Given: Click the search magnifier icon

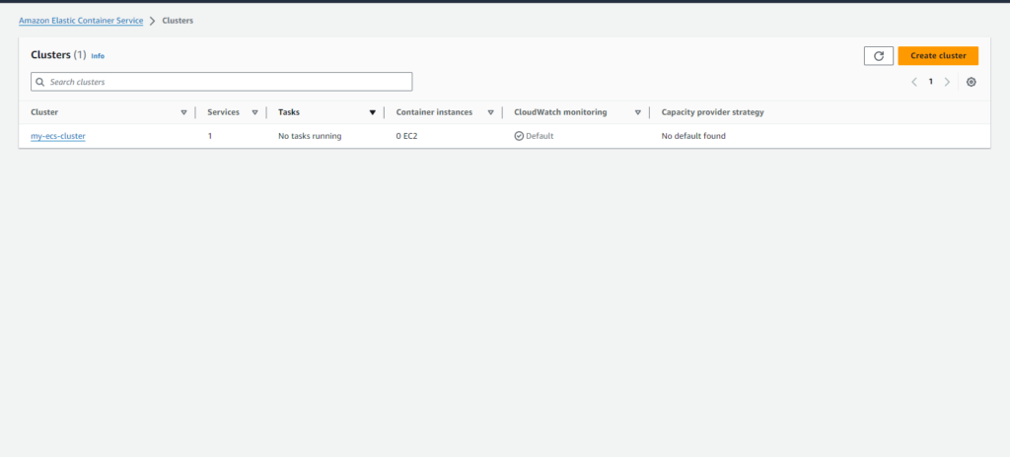Looking at the screenshot, I should coord(39,82).
